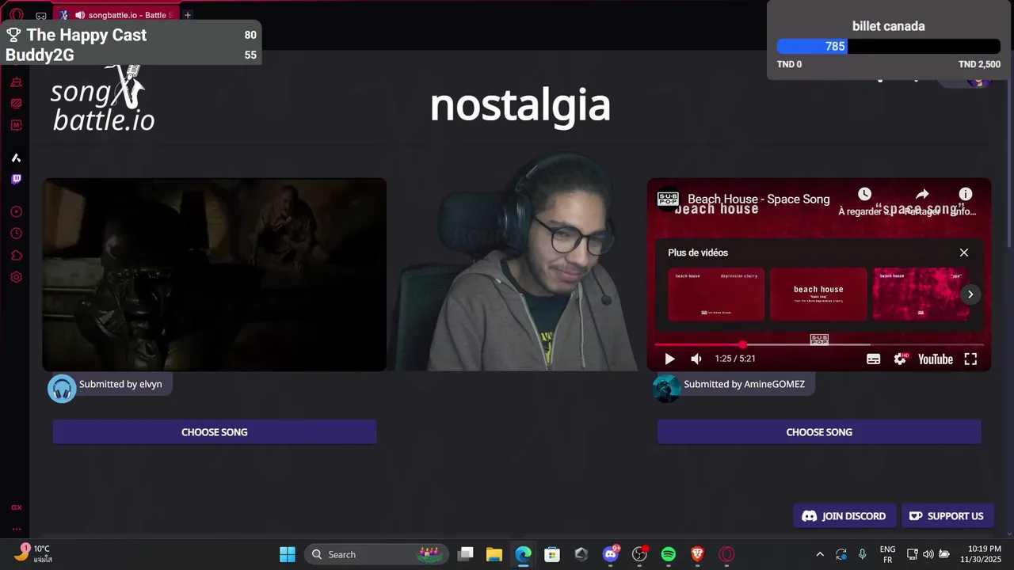Screen dimensions: 1014x570
Task: Click AmineGOMEZ's avatar
Action: [666, 389]
